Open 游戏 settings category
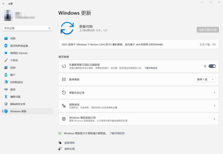The height and width of the screenshot is (154, 223). pos(28,89)
